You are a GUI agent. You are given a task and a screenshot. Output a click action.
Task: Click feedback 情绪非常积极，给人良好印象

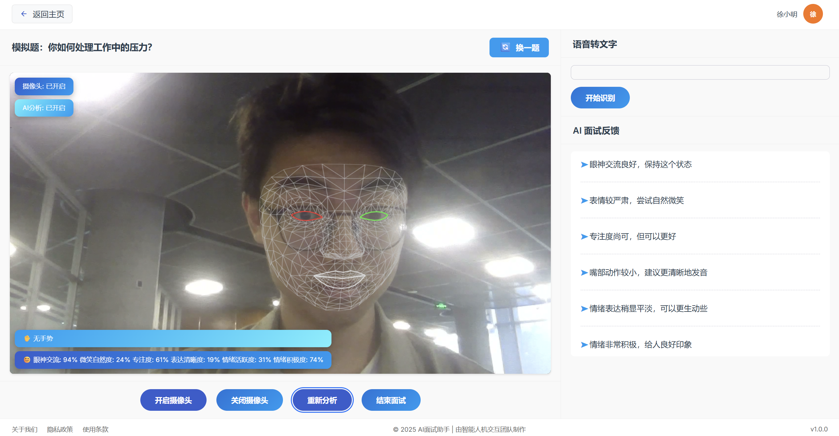[x=640, y=345]
